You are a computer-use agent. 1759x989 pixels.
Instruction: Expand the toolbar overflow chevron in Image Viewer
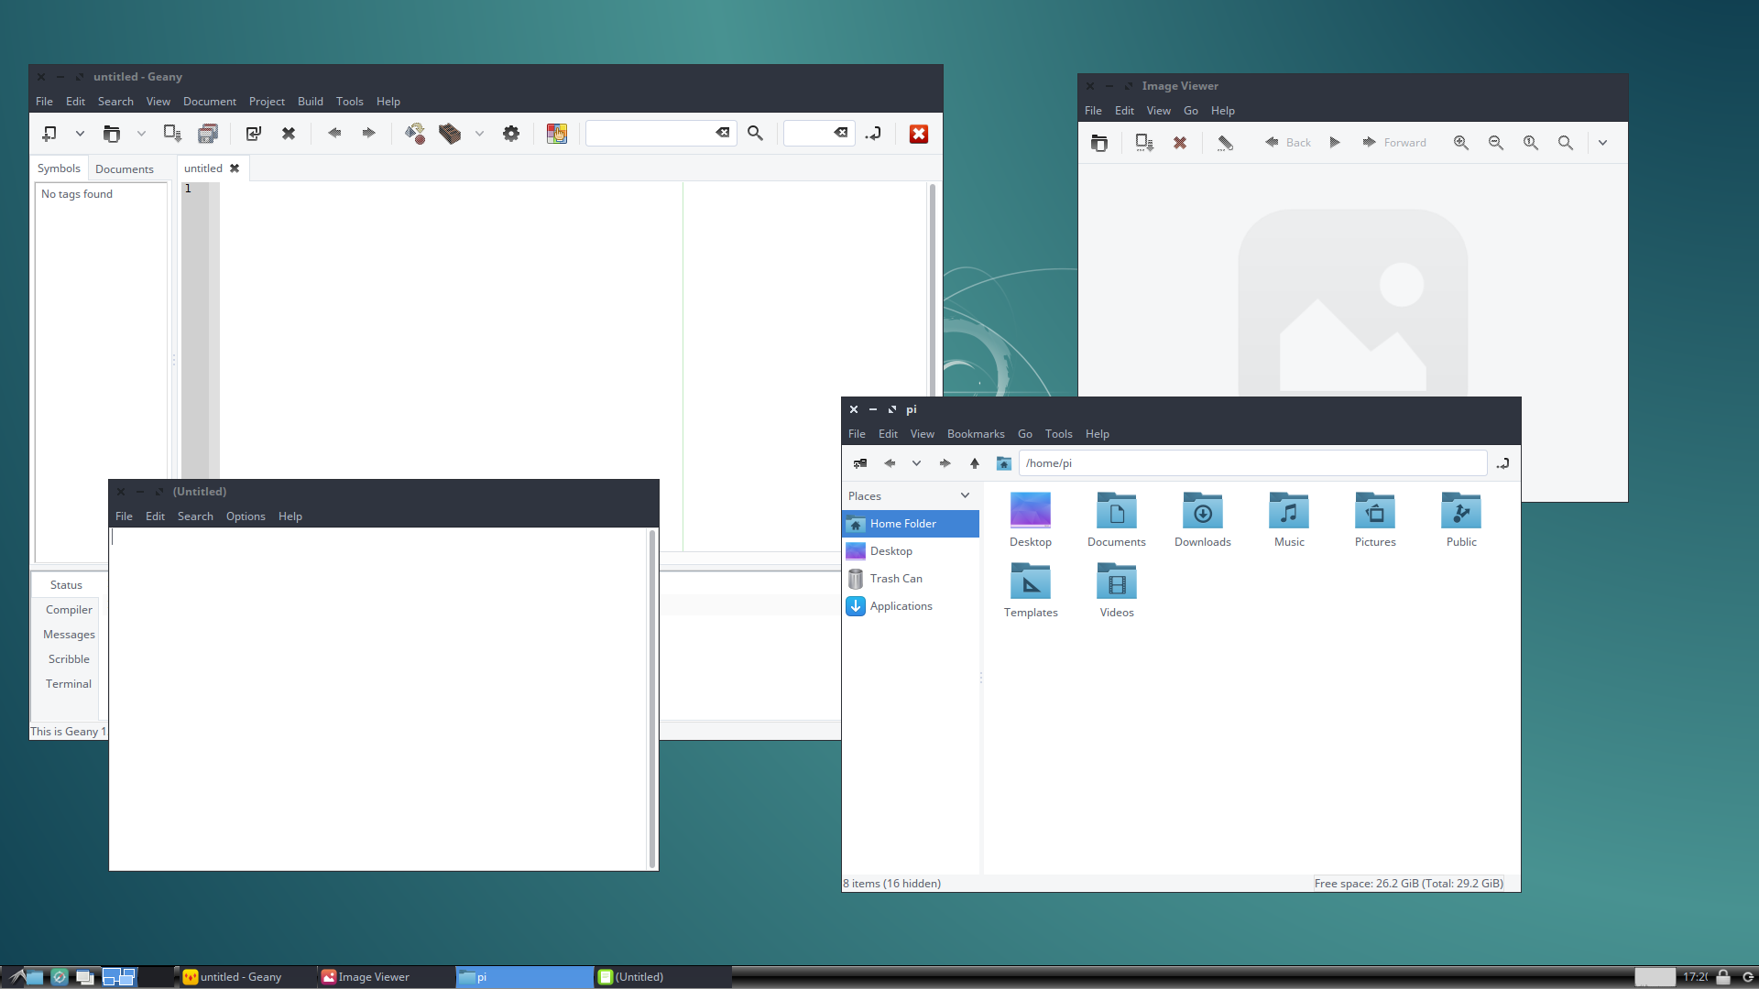click(x=1602, y=143)
